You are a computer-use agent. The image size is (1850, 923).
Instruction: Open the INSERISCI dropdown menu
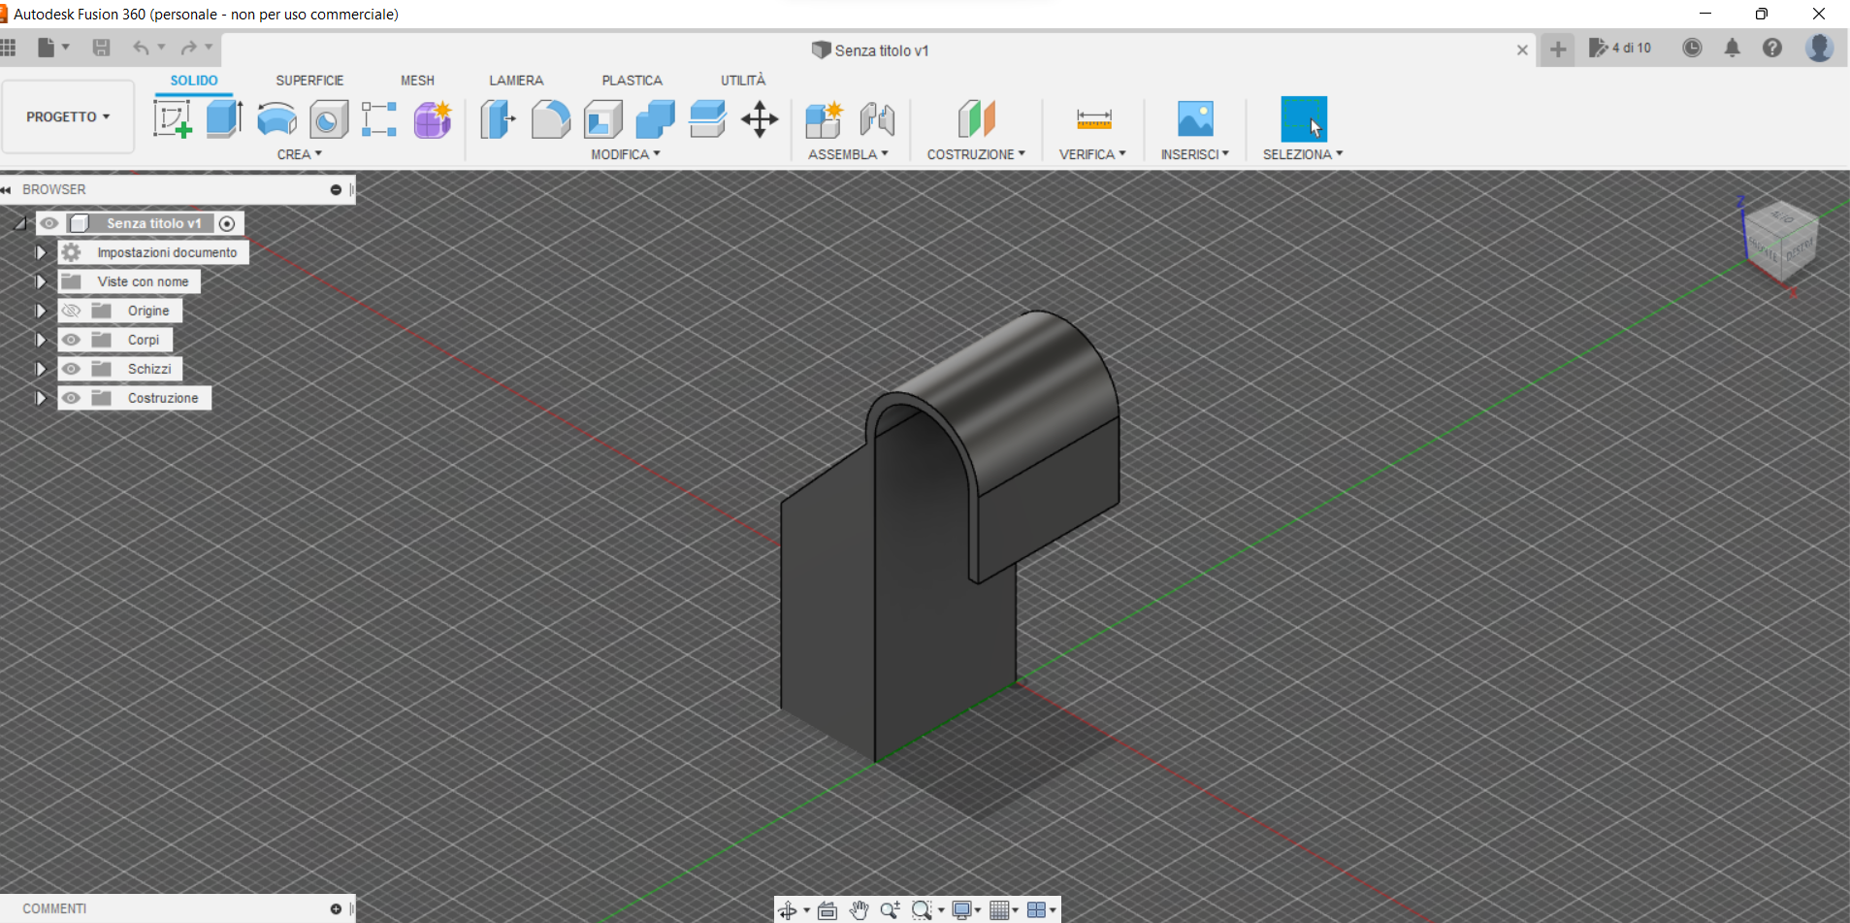point(1195,154)
